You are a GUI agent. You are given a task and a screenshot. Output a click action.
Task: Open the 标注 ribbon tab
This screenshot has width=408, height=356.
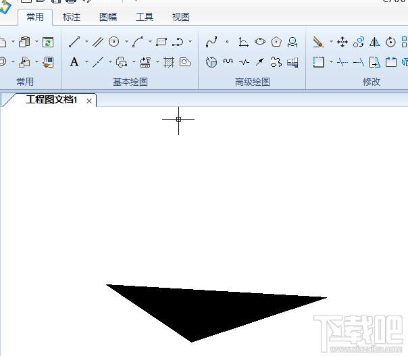point(72,17)
